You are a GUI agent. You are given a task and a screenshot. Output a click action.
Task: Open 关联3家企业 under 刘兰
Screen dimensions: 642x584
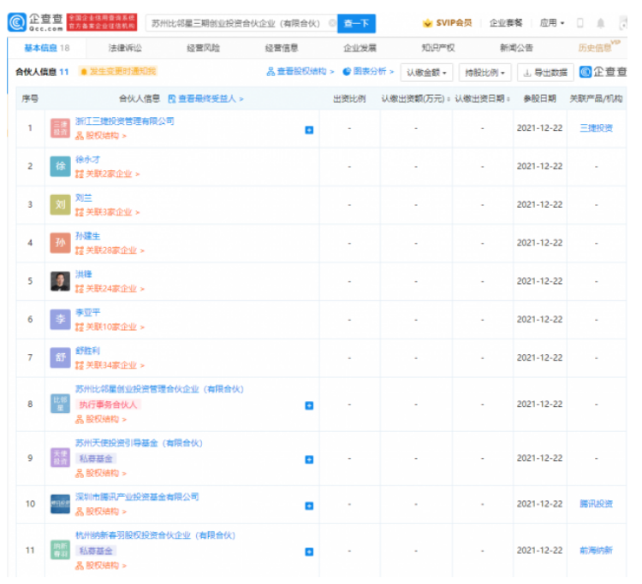(108, 212)
